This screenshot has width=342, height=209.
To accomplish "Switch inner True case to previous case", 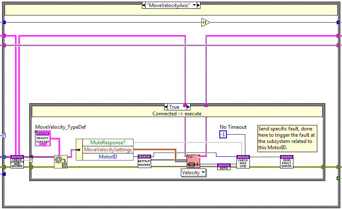I will pos(166,107).
